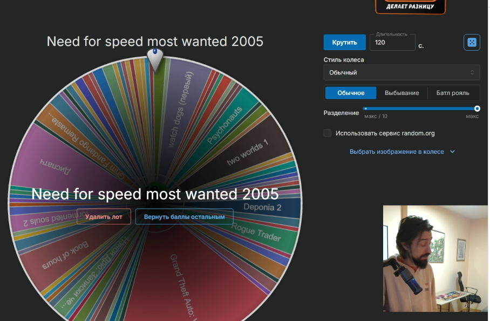Select the Обычное mode tab
The image size is (490, 321).
(351, 93)
